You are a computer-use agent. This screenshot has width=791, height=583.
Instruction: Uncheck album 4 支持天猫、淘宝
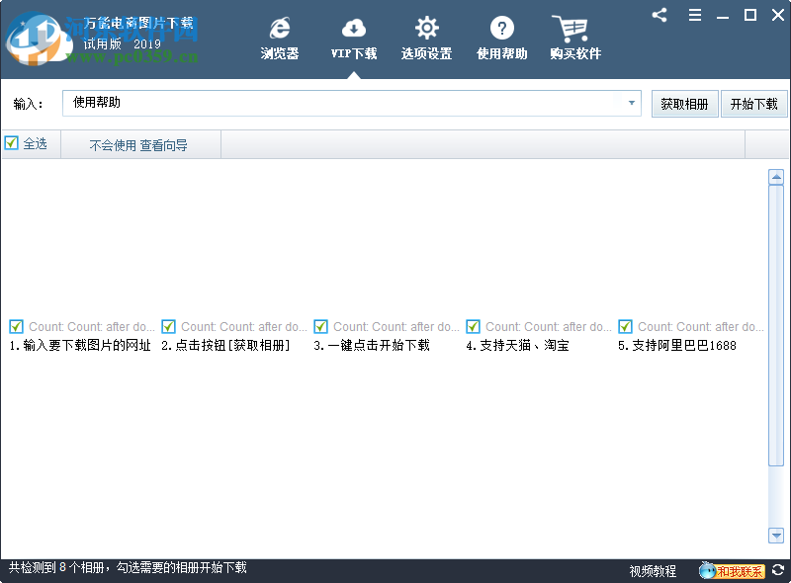474,327
